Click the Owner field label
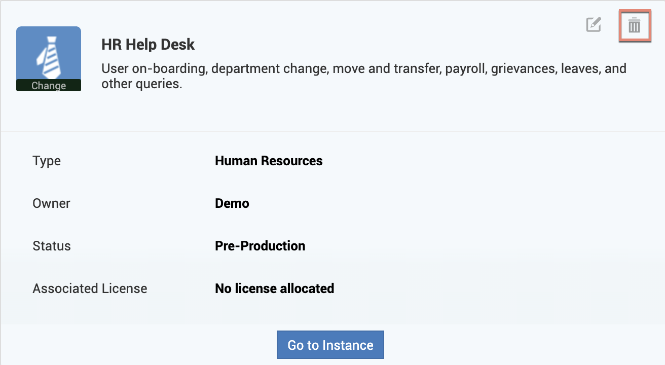Screen dimensions: 665x365 pos(51,203)
